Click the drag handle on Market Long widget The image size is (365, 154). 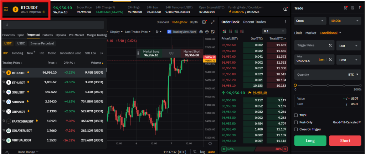(138, 53)
